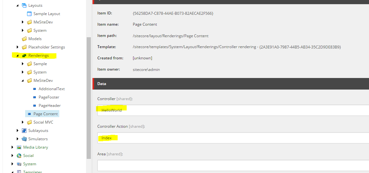Collapse the Layouts tree node
This screenshot has height=173, width=369.
pos(18,5)
